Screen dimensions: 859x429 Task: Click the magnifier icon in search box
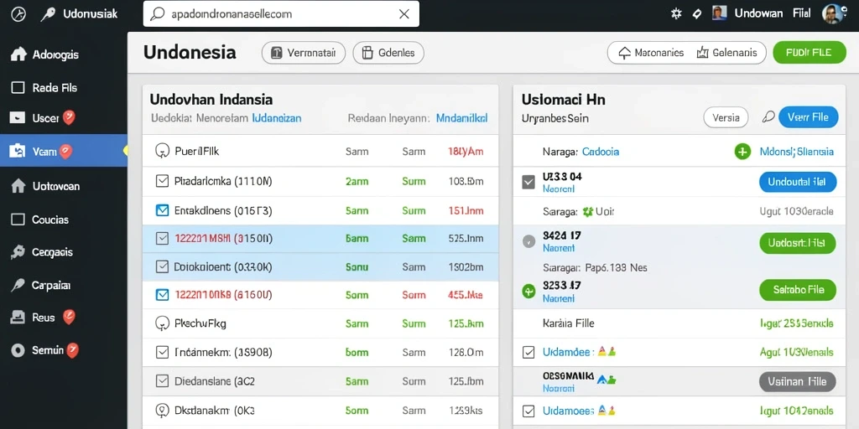158,14
